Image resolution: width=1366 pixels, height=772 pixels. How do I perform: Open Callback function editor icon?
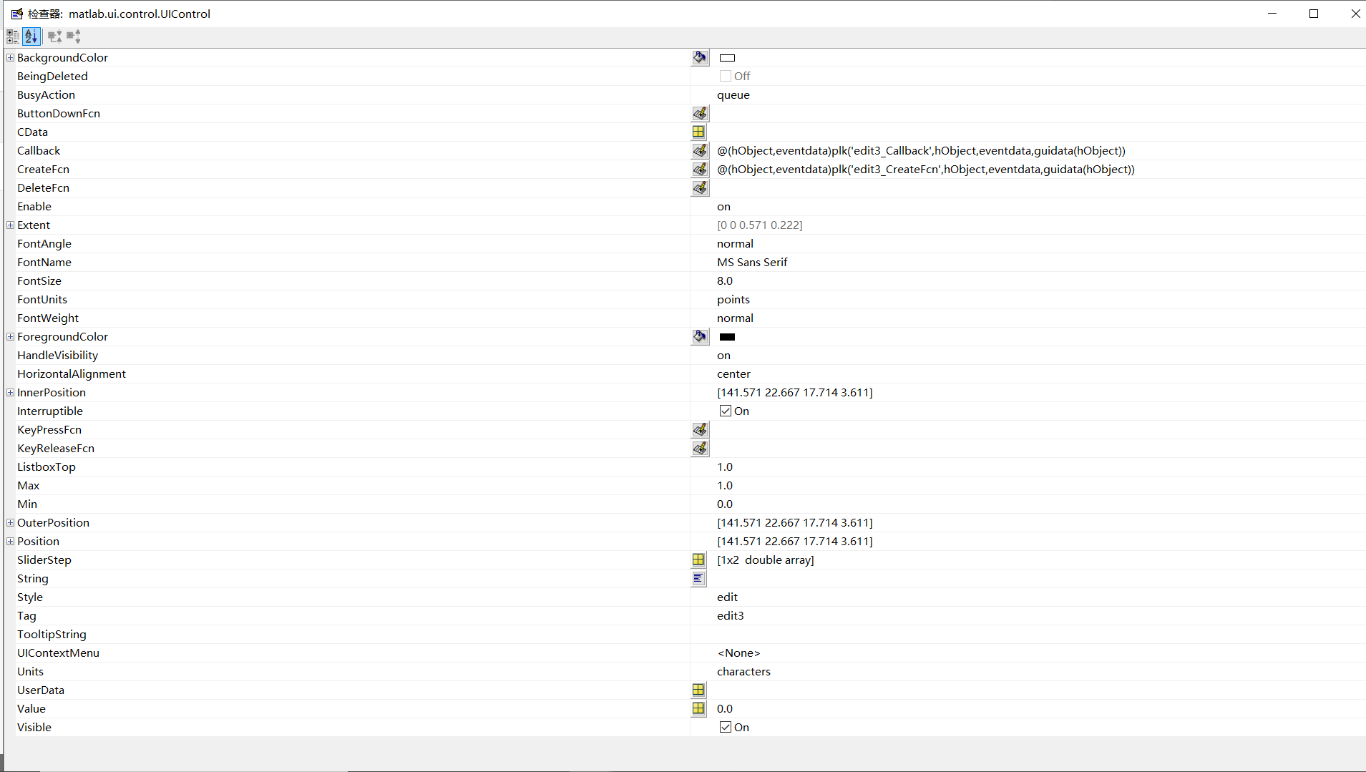click(700, 150)
